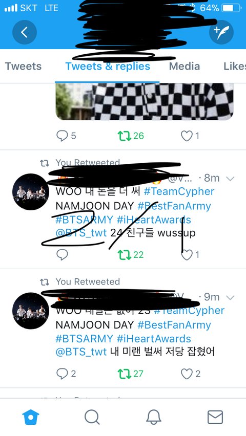Open the Notifications bell icon
The width and height of the screenshot is (246, 436).
click(x=154, y=417)
